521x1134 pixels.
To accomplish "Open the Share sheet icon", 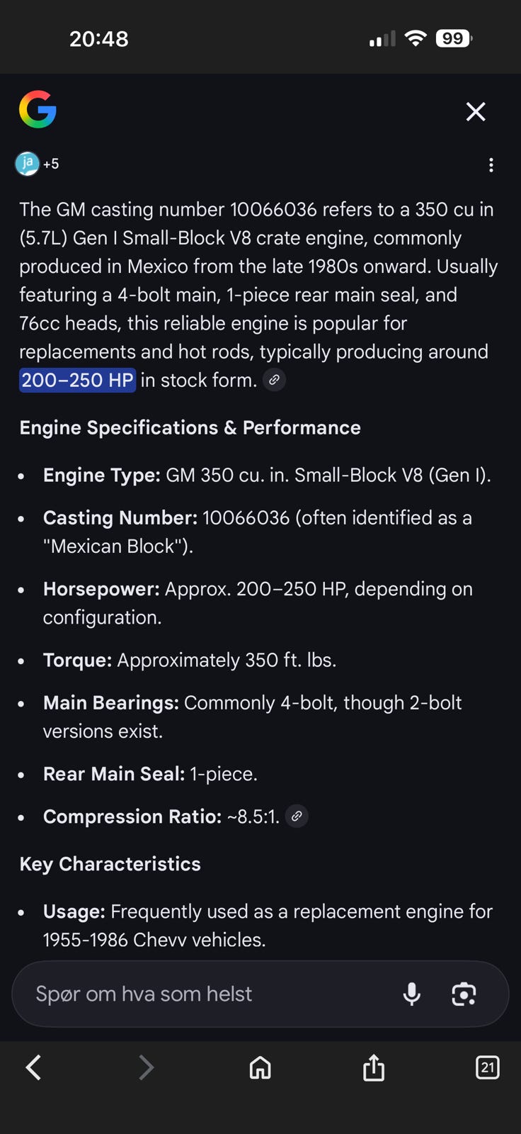I will click(374, 1067).
